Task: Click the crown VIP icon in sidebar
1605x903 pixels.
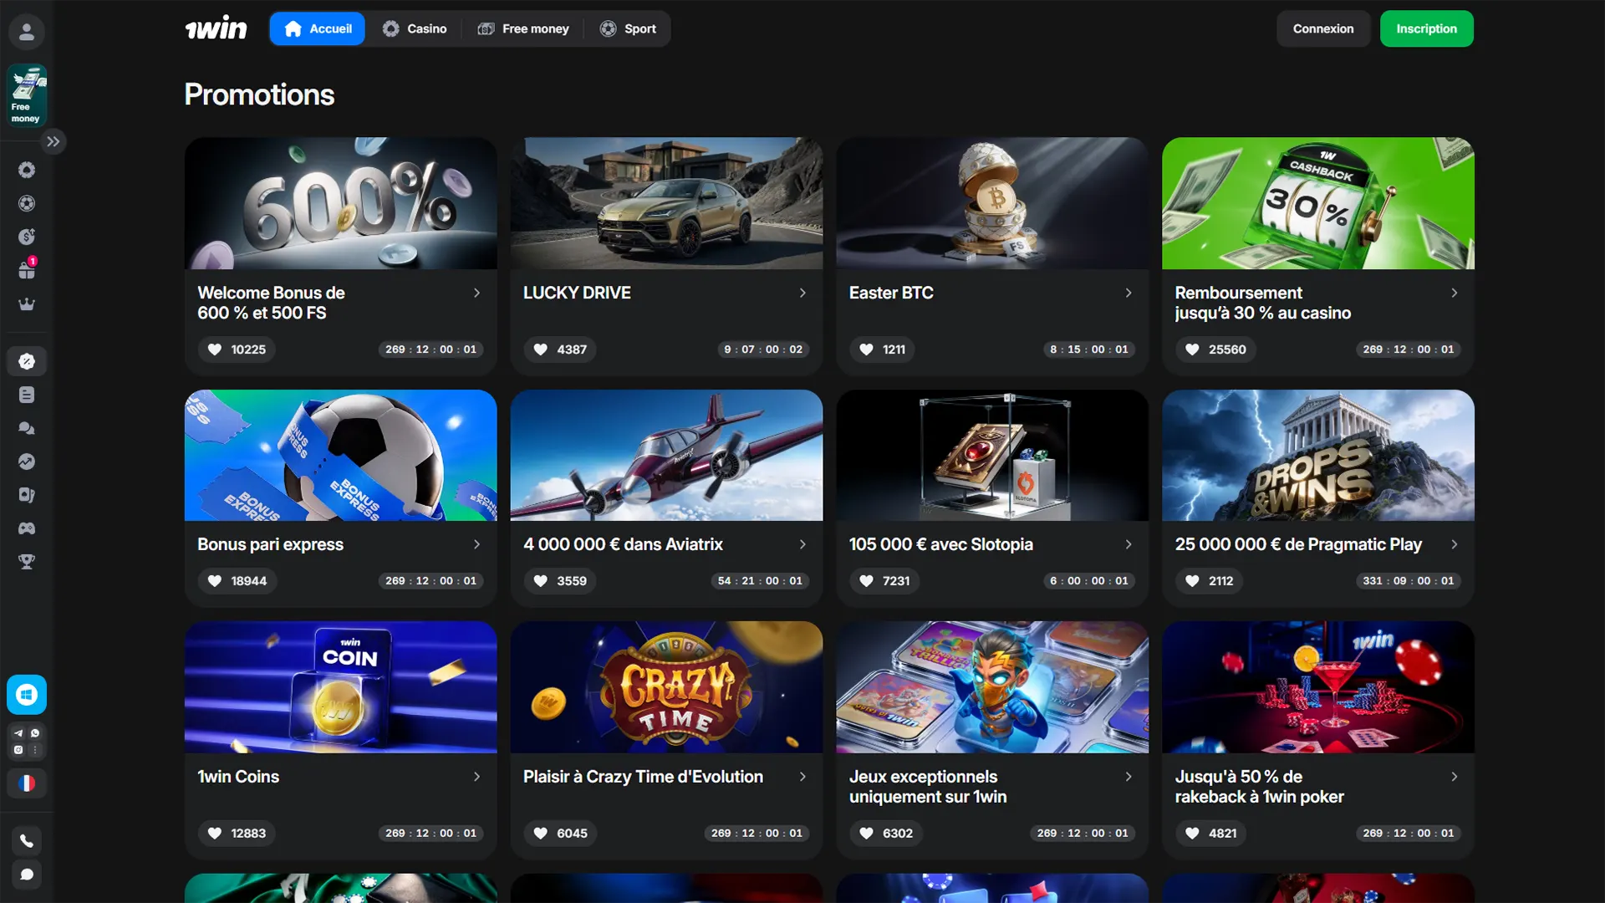Action: tap(27, 304)
